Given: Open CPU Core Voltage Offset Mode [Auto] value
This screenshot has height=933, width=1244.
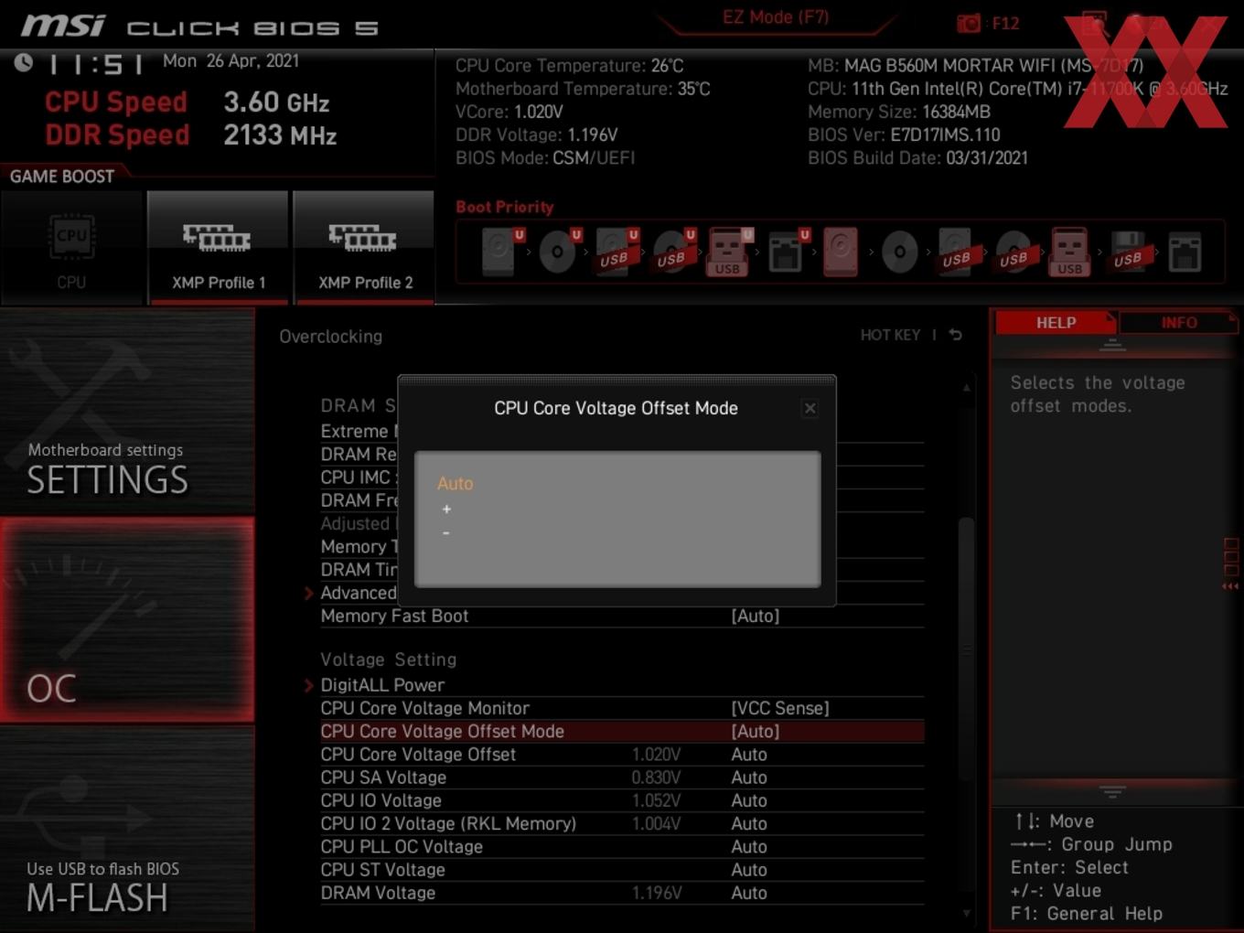Looking at the screenshot, I should click(756, 731).
